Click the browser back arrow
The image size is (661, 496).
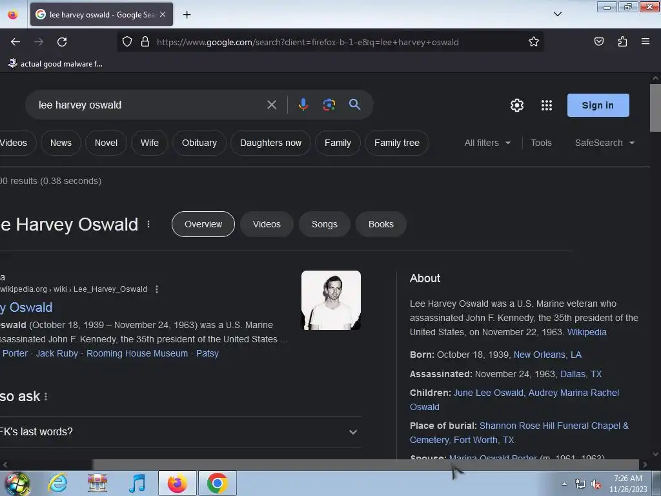click(15, 42)
